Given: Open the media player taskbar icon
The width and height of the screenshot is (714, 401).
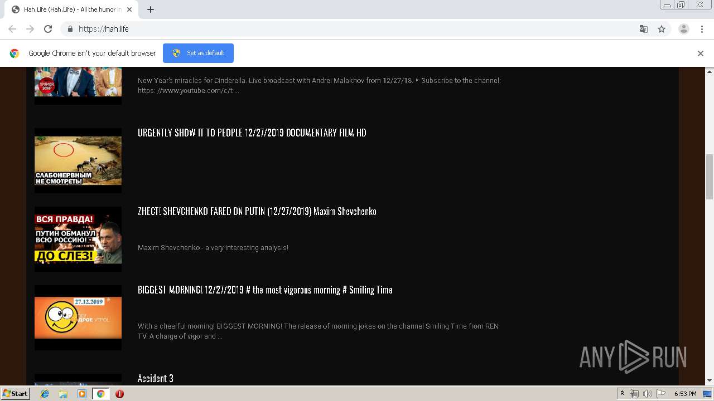Looking at the screenshot, I should tap(82, 394).
